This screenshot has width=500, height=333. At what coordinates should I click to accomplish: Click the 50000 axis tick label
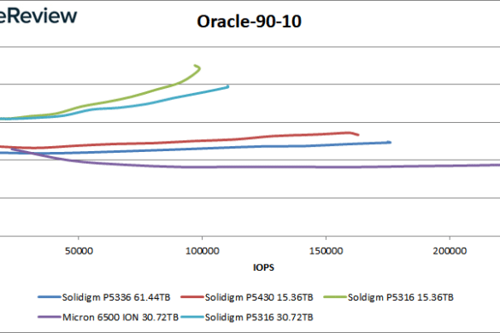pos(79,251)
